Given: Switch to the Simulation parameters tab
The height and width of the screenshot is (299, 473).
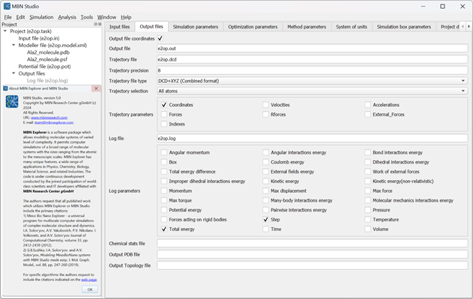Looking at the screenshot, I should [x=196, y=26].
